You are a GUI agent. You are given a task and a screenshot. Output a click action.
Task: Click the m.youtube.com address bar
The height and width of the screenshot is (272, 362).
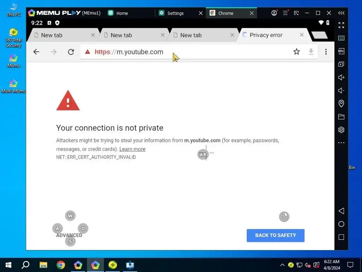199,52
